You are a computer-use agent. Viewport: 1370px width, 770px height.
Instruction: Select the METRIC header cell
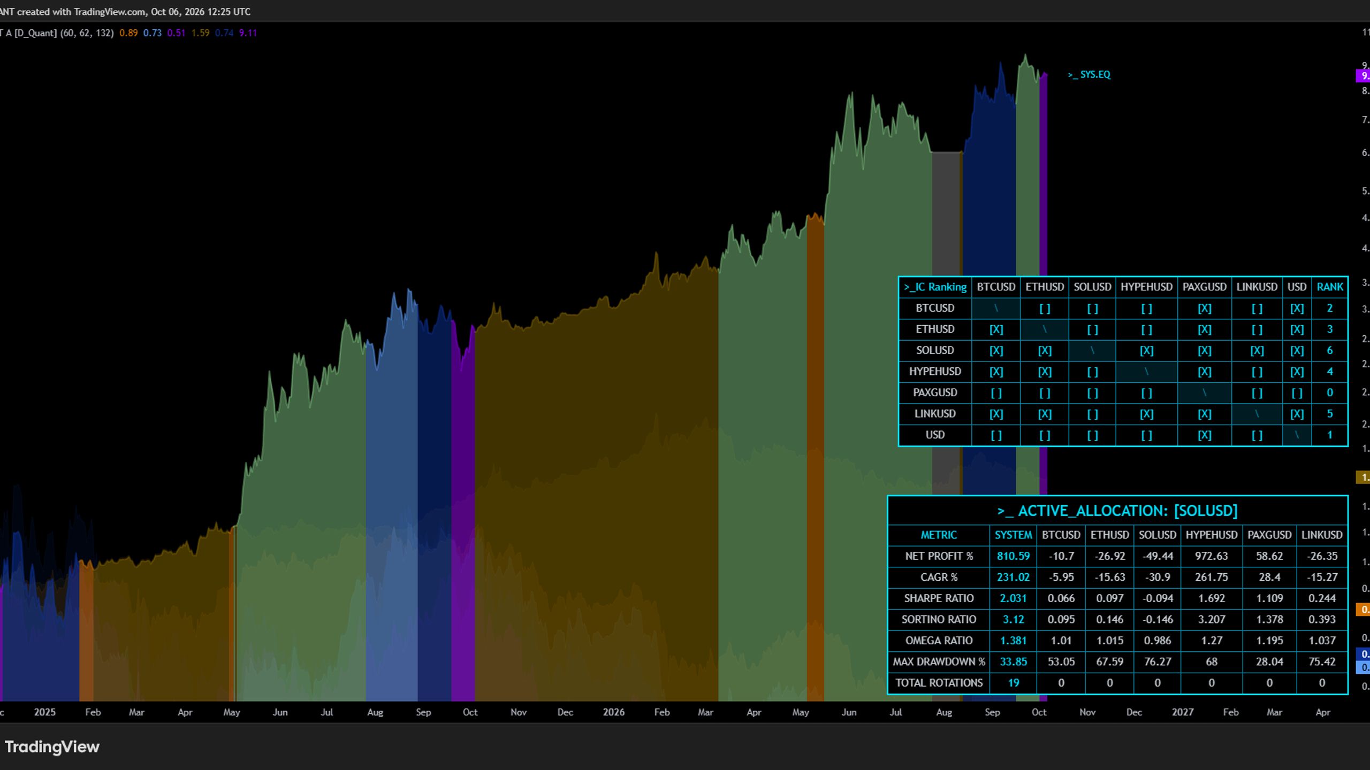[939, 535]
